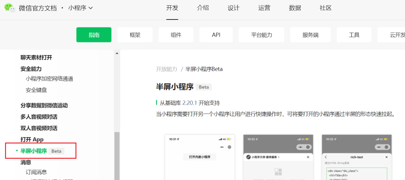Open the 框架 documentation category
The image size is (405, 180).
135,35
